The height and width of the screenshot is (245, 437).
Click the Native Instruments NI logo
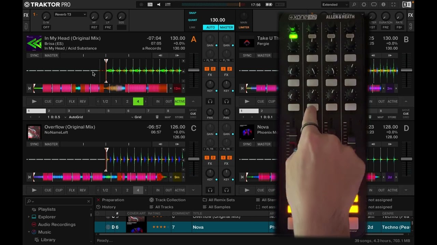click(x=407, y=4)
